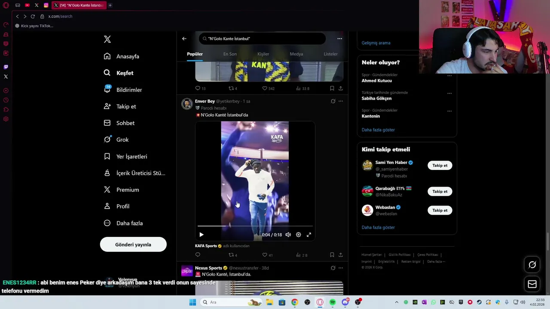Click the X logo above the navigation

(x=107, y=39)
